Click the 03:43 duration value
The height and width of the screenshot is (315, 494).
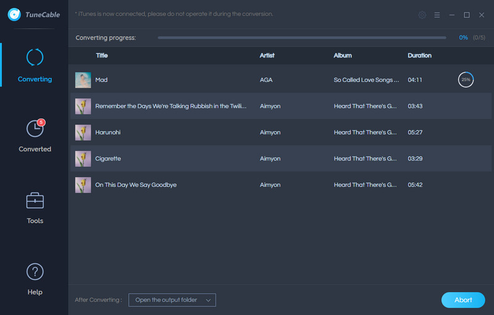pyautogui.click(x=415, y=106)
